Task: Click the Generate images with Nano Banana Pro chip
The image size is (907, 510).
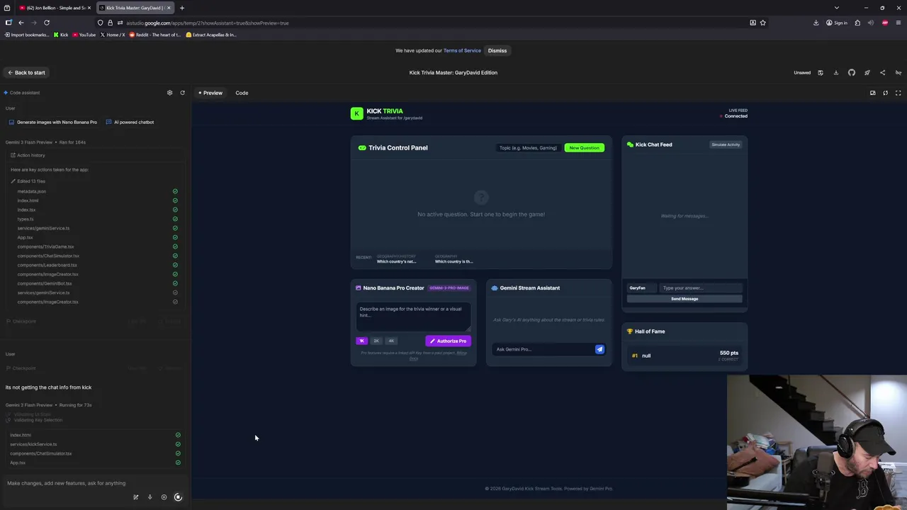Action: pyautogui.click(x=53, y=122)
